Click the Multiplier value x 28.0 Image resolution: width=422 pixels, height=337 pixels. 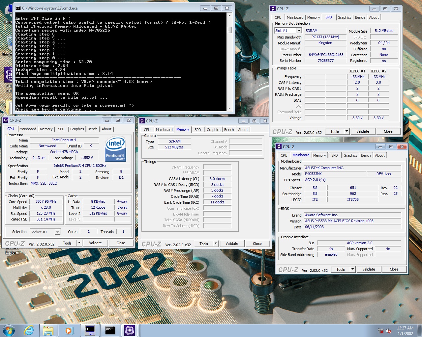point(46,207)
